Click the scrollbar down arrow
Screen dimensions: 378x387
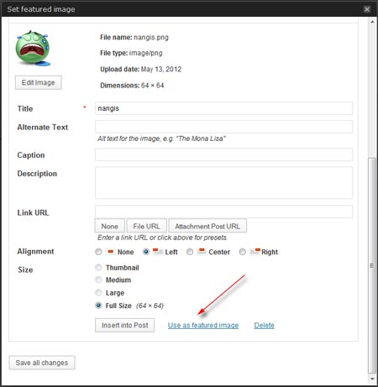click(372, 379)
